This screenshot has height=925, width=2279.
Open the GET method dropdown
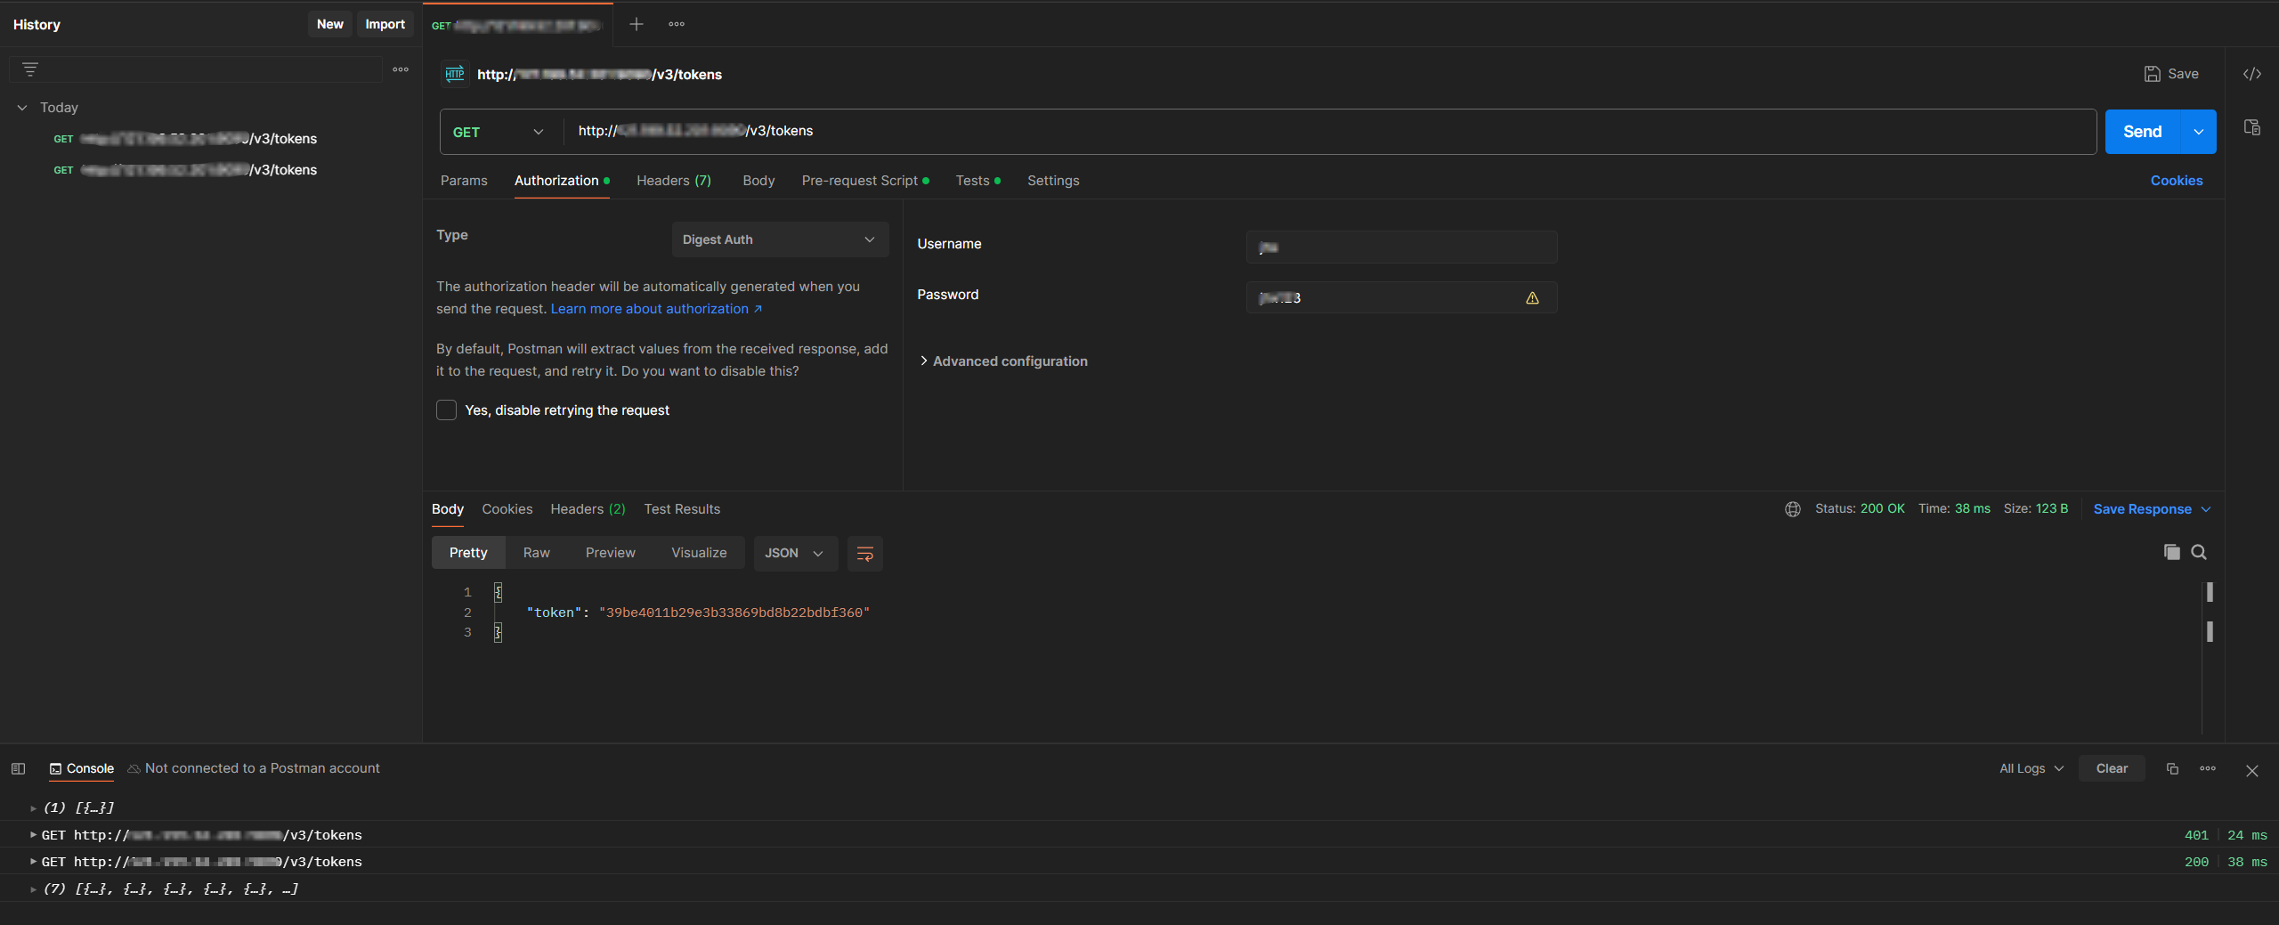(x=499, y=133)
